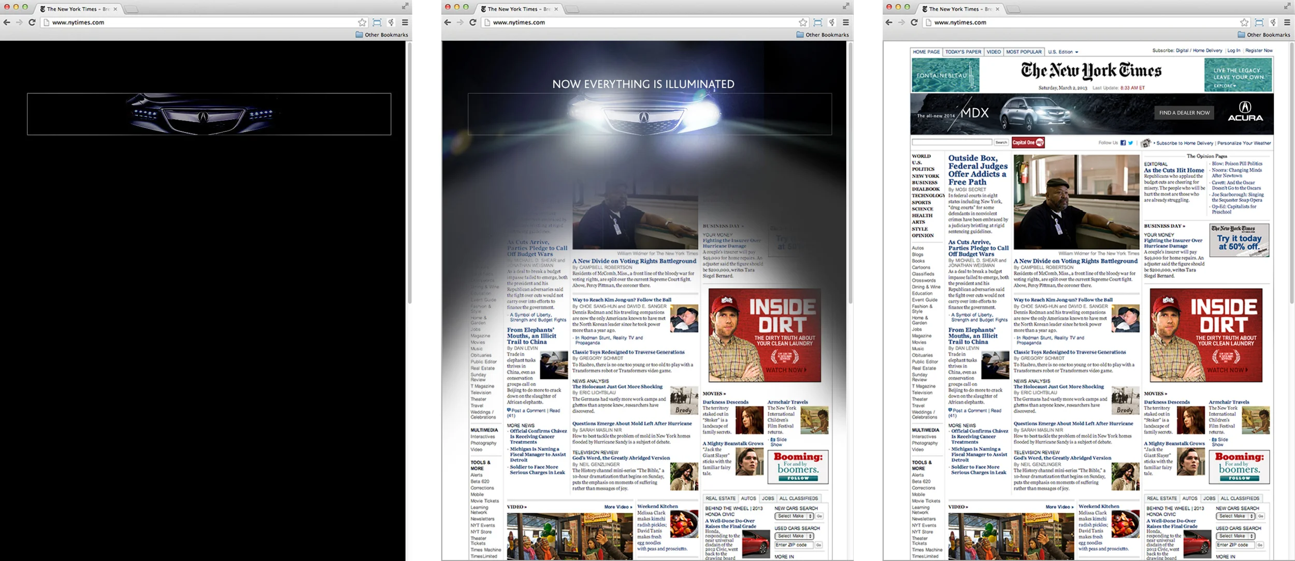
Task: Open the Chrome menu in the right window
Action: 1287,22
